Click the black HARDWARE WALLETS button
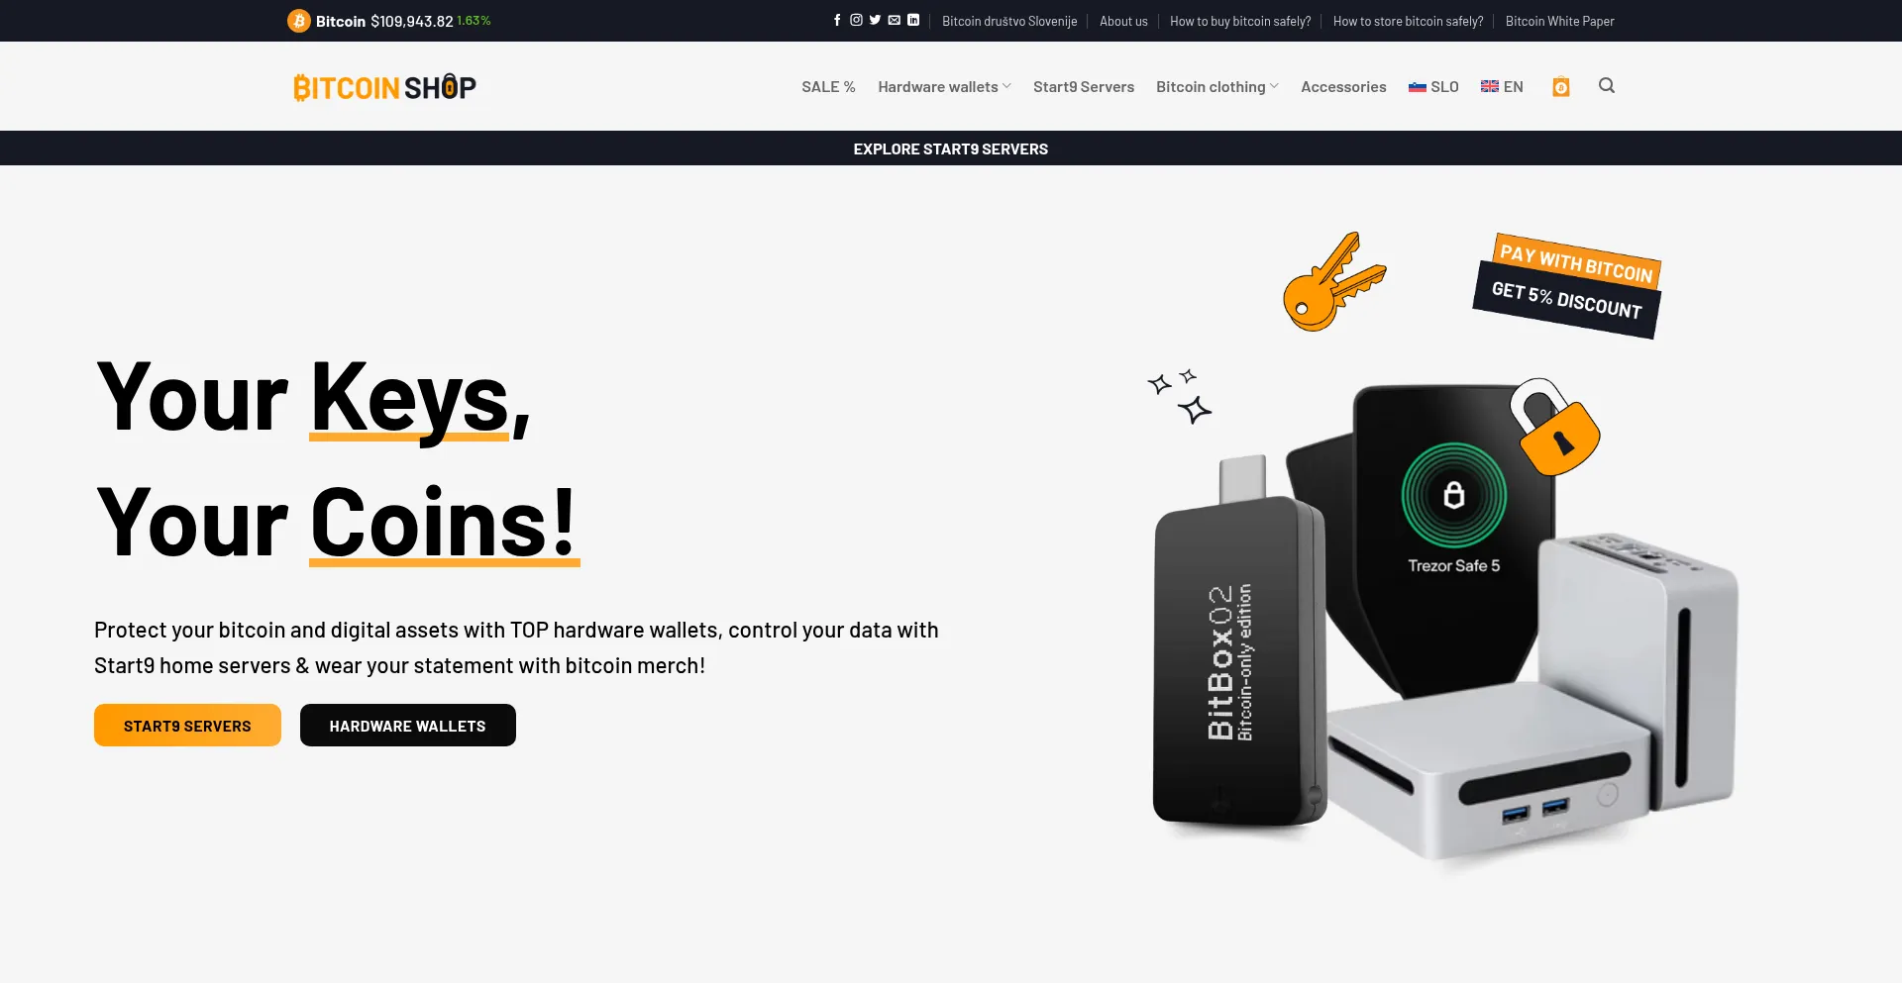The height and width of the screenshot is (983, 1902). [x=408, y=726]
